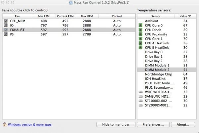
Task: Select the EXHAUST fan icon
Action: coord(5,30)
